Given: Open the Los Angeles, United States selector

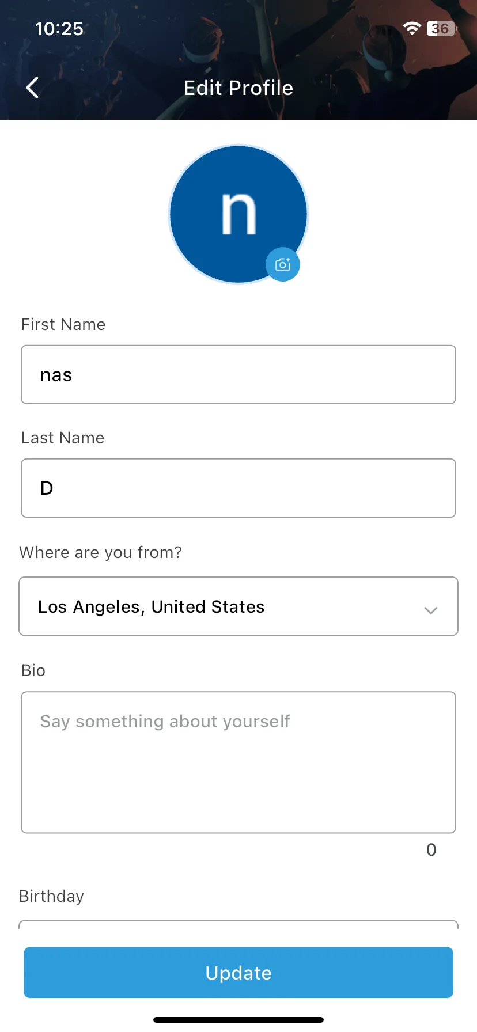Looking at the screenshot, I should (238, 606).
